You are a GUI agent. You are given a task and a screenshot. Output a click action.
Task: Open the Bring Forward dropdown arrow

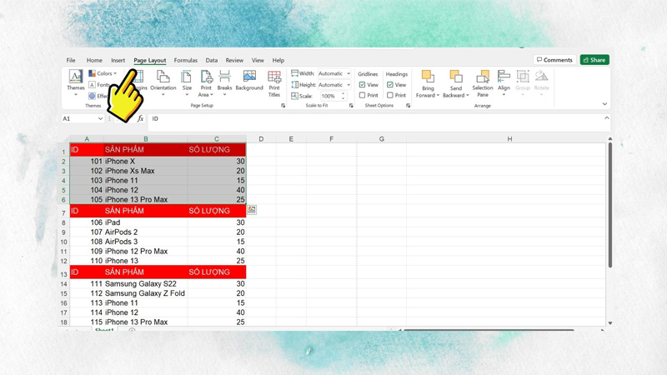[x=438, y=96]
